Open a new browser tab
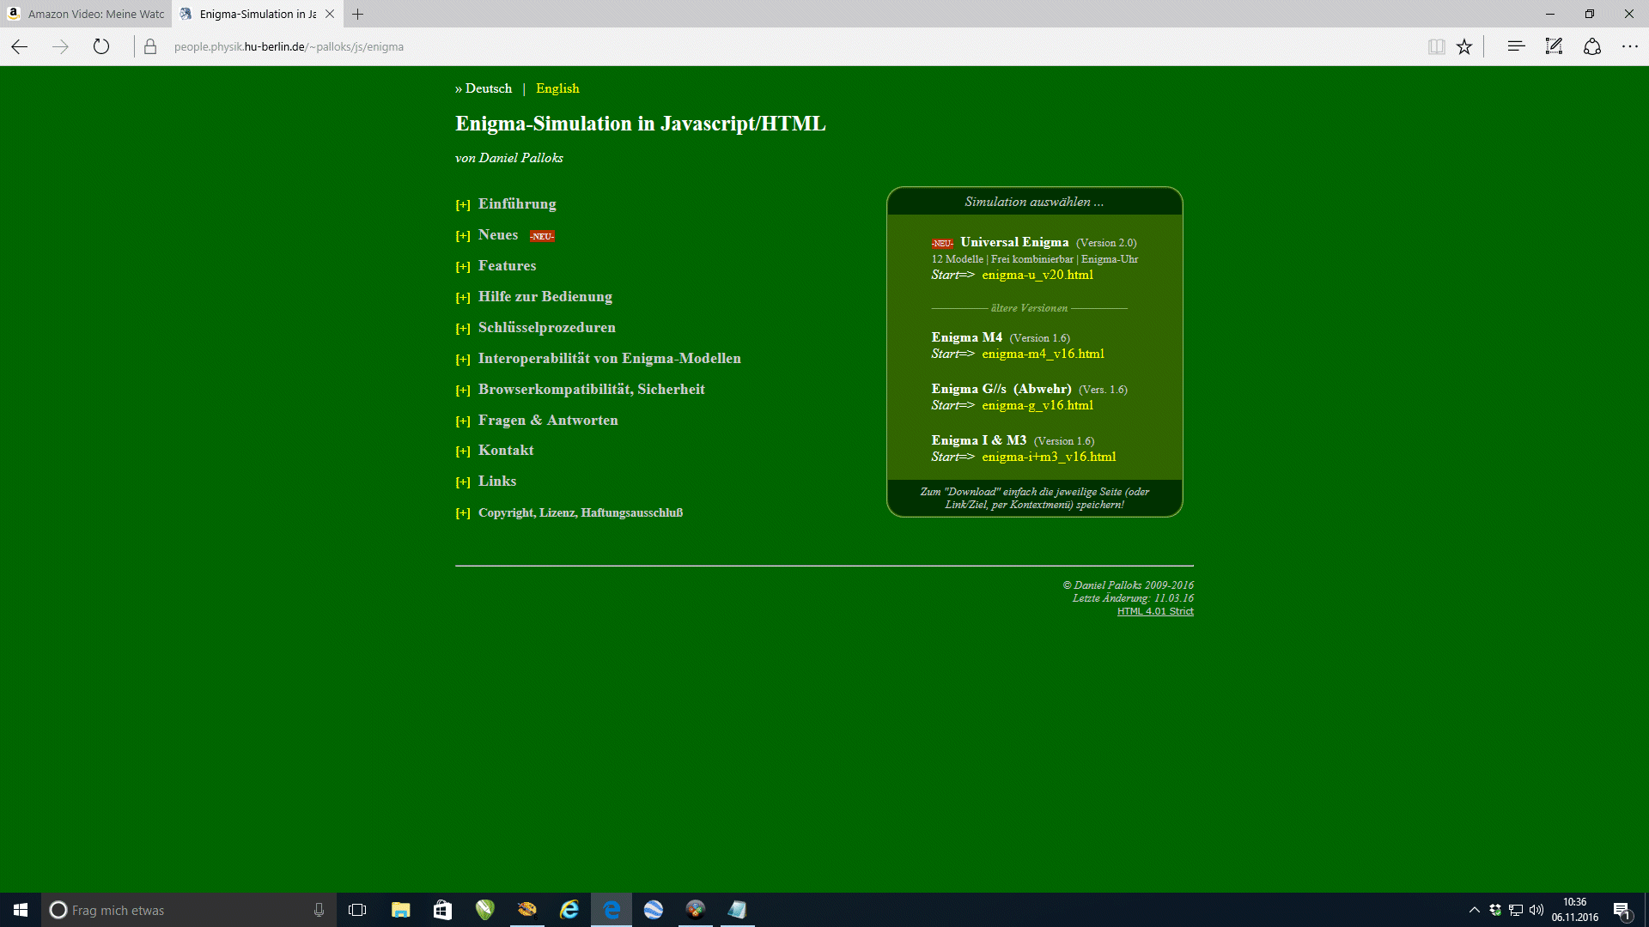 [x=358, y=14]
